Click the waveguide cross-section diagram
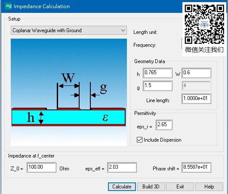The image size is (228, 194). [69, 92]
